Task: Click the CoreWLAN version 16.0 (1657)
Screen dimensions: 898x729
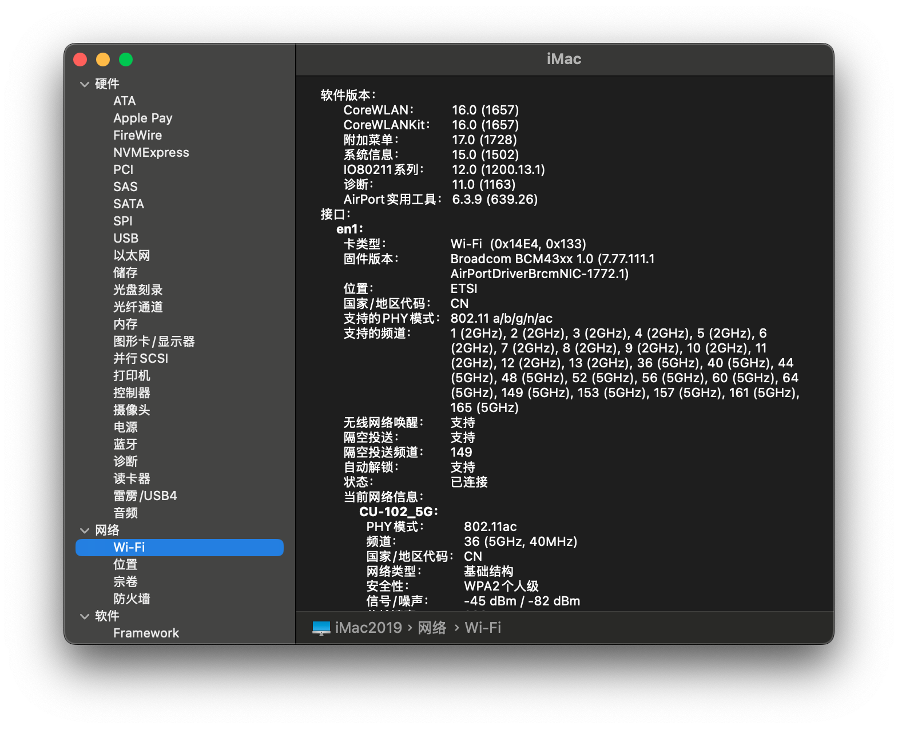Action: [486, 110]
